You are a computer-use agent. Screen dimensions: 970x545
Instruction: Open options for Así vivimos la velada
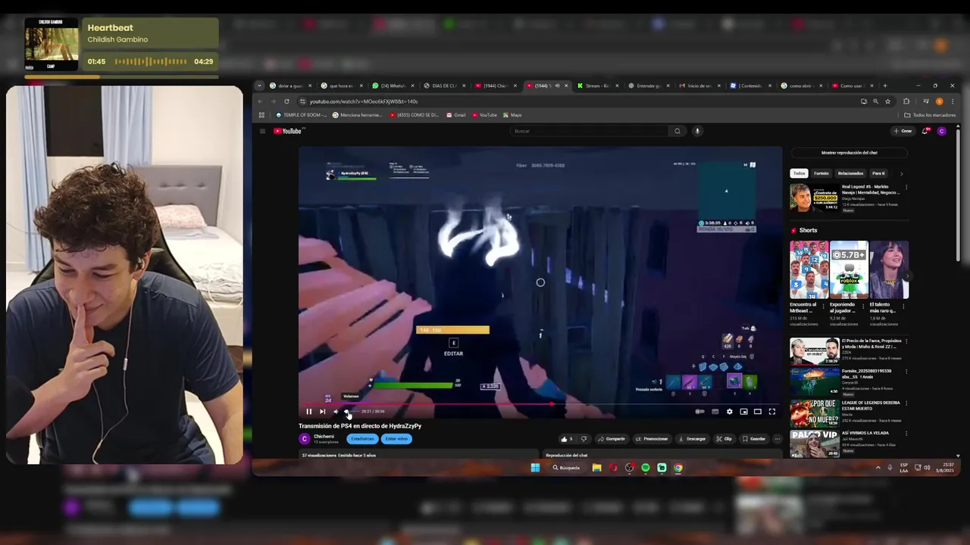(x=906, y=434)
